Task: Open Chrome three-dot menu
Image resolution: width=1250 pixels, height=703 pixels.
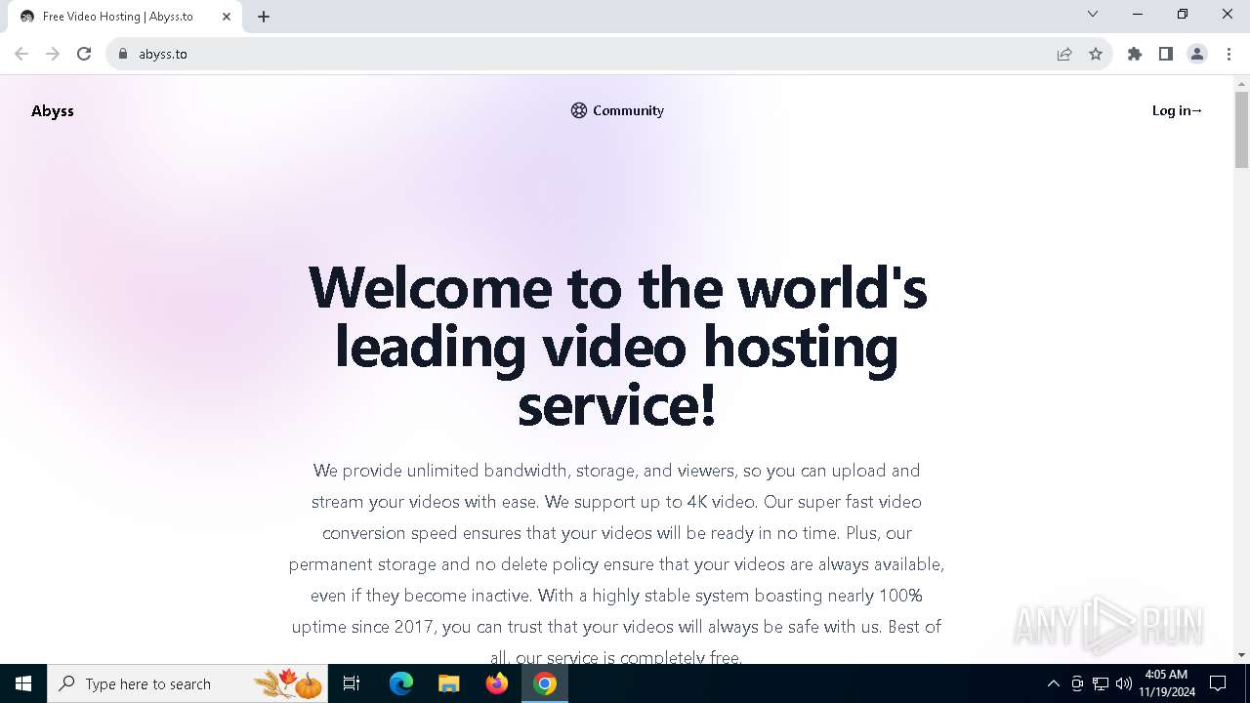Action: click(1229, 54)
